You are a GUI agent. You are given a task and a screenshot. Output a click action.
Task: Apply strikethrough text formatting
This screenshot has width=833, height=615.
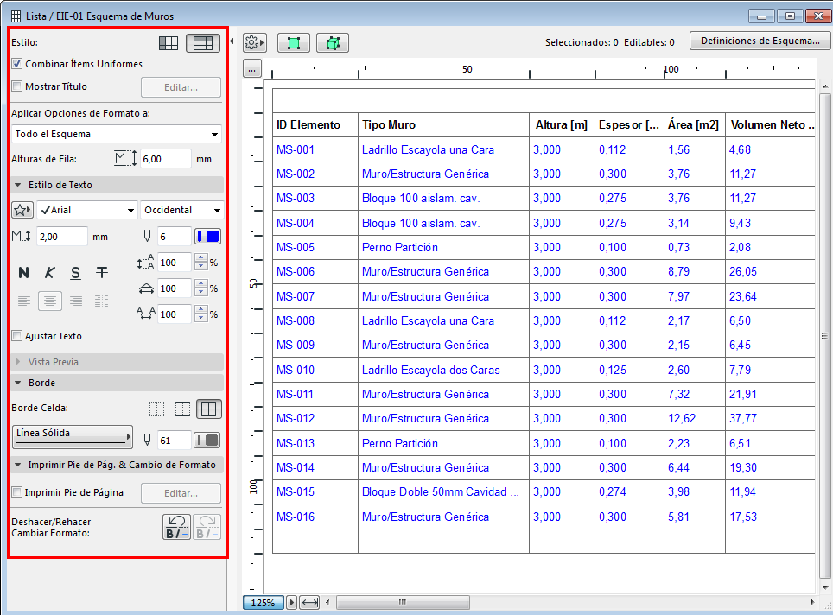click(102, 273)
